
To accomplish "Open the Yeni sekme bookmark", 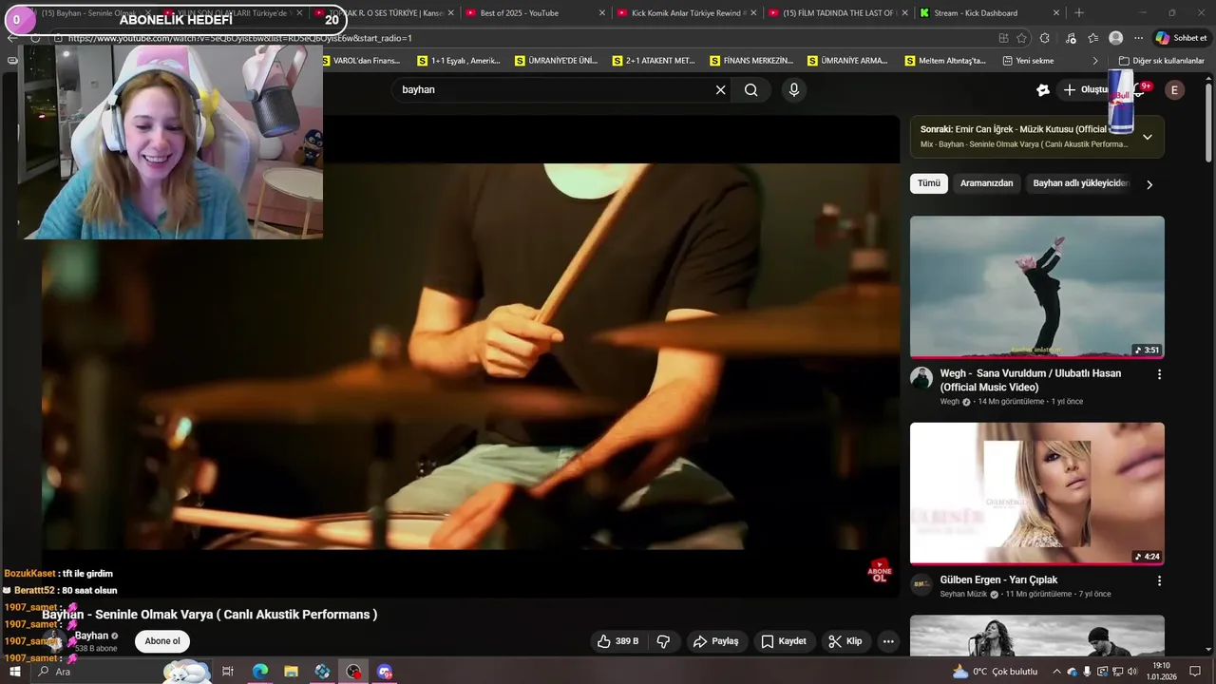I will [1028, 61].
